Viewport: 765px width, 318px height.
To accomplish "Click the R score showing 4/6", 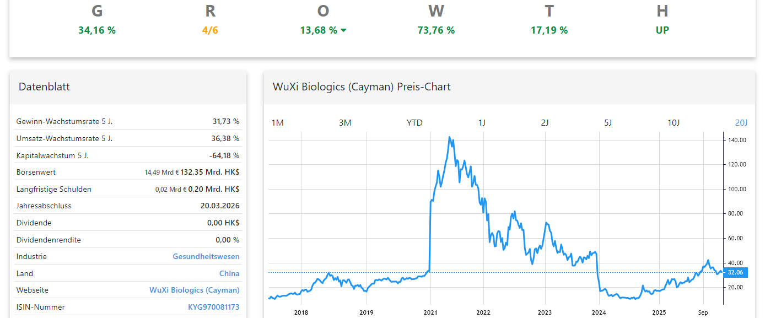I will click(x=210, y=30).
